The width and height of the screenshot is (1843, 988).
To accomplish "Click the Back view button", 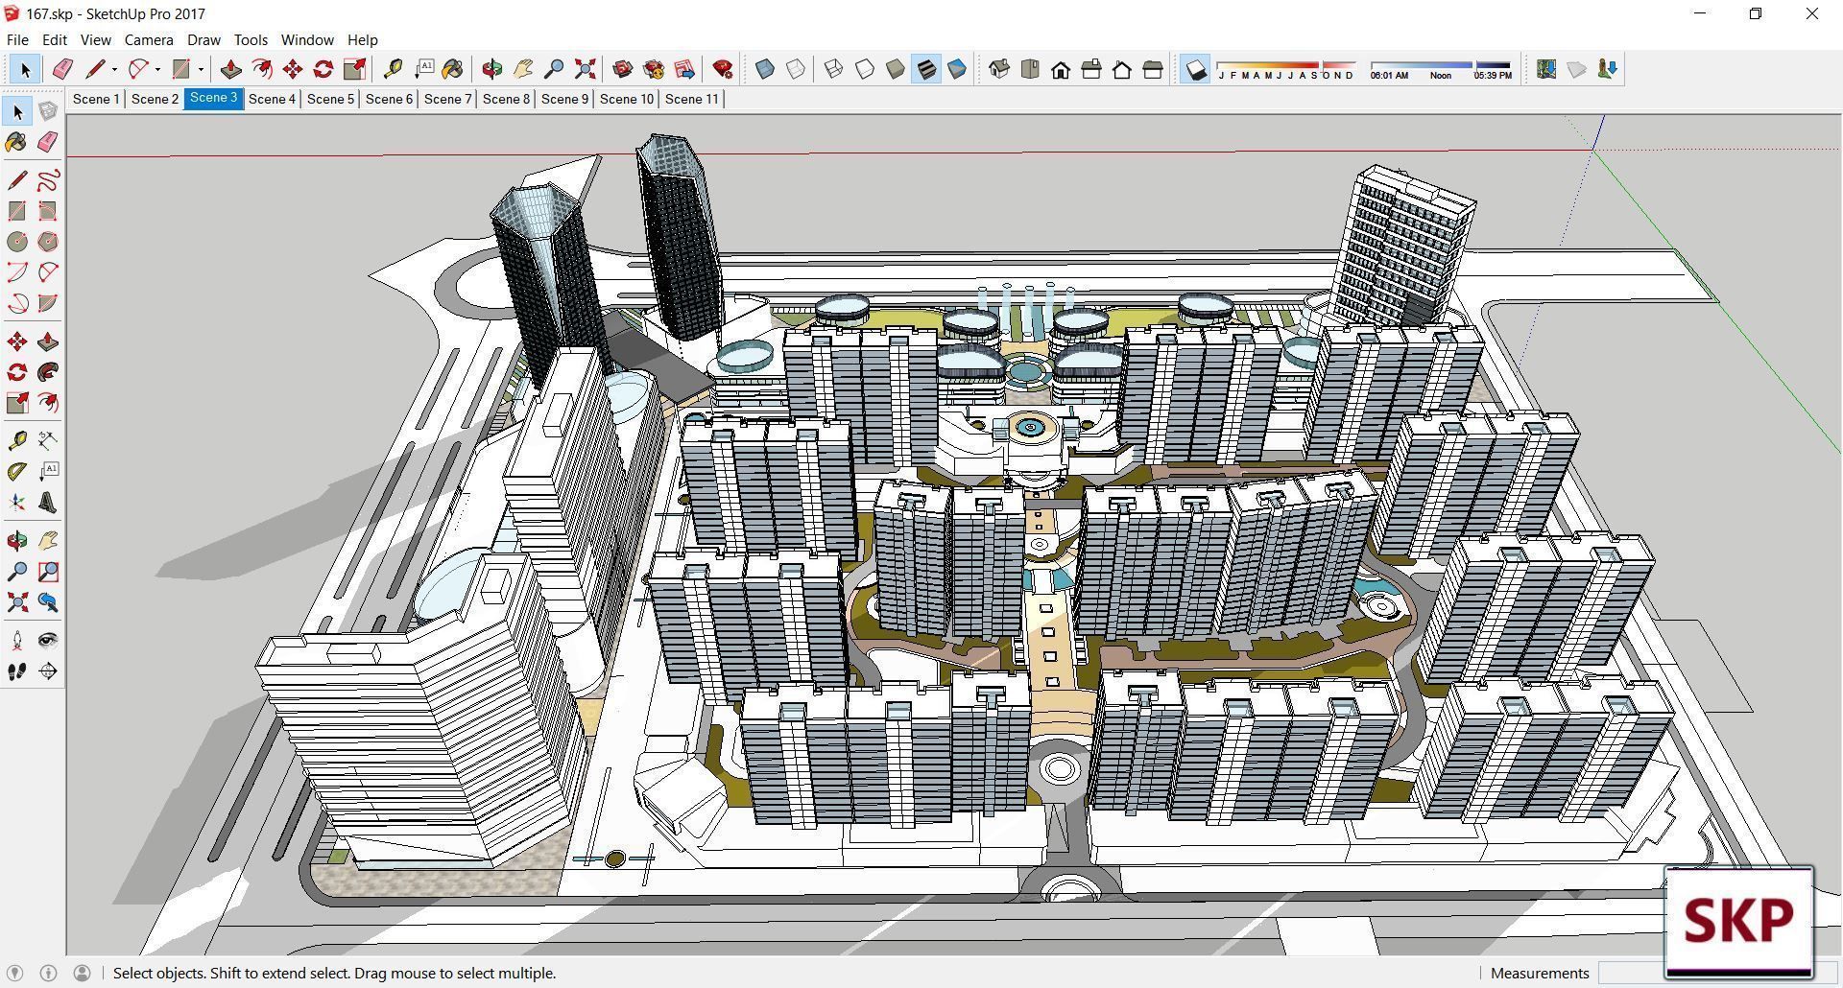I will (1122, 69).
